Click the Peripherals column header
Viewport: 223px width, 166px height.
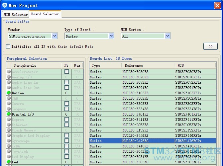[x=36, y=65]
